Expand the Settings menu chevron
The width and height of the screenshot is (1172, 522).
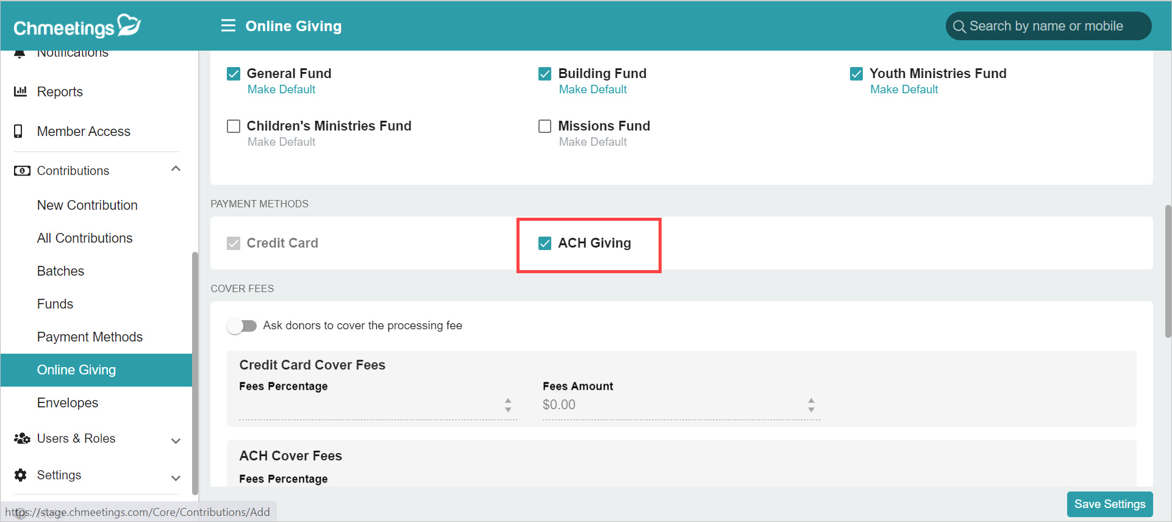point(176,478)
